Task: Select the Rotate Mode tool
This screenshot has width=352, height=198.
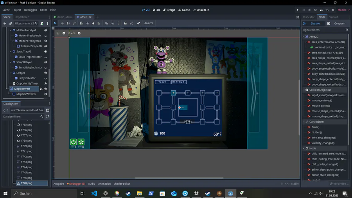Action: click(x=68, y=23)
